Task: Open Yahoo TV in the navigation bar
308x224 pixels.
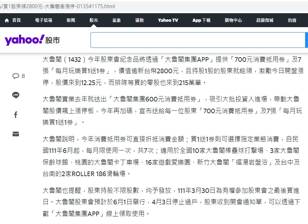Action: click(168, 20)
